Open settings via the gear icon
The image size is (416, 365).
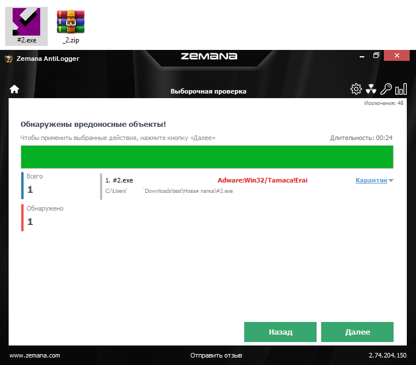(x=356, y=89)
